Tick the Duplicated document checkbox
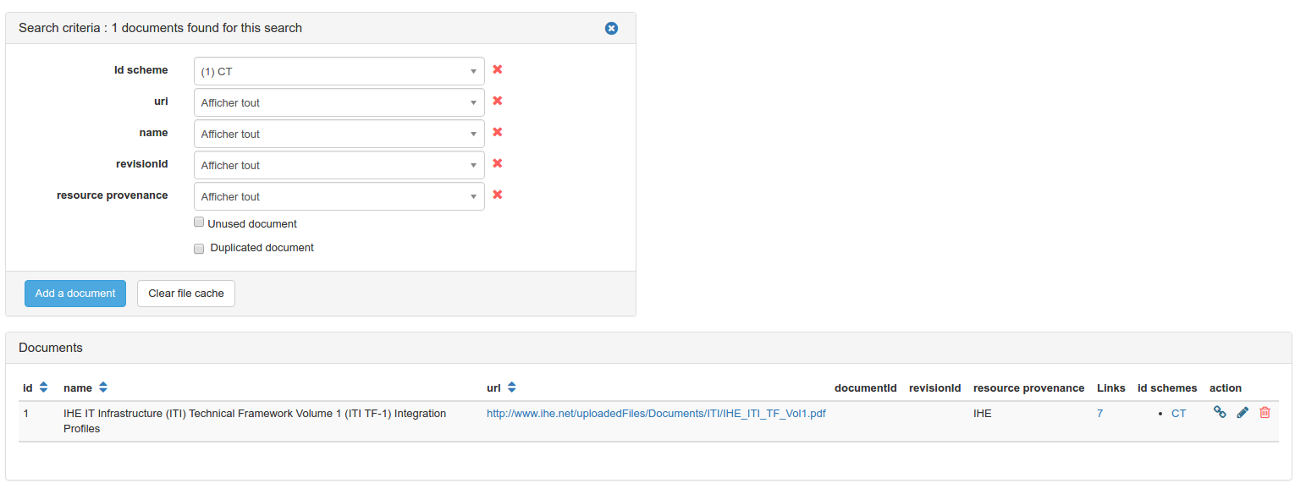 199,249
